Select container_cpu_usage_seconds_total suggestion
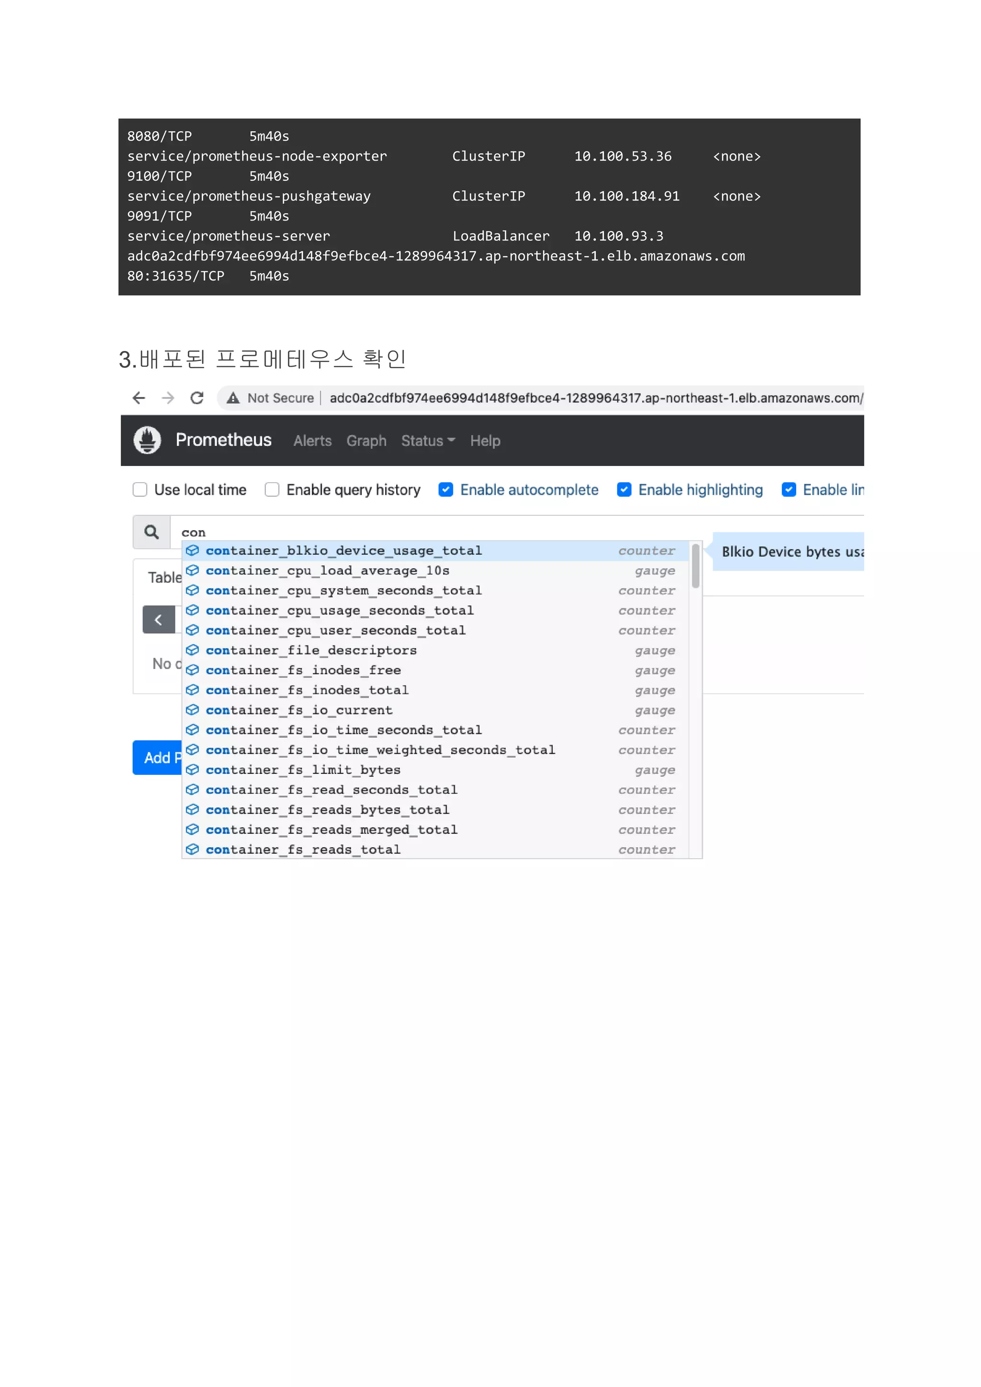The height and width of the screenshot is (1387, 981). pyautogui.click(x=340, y=610)
